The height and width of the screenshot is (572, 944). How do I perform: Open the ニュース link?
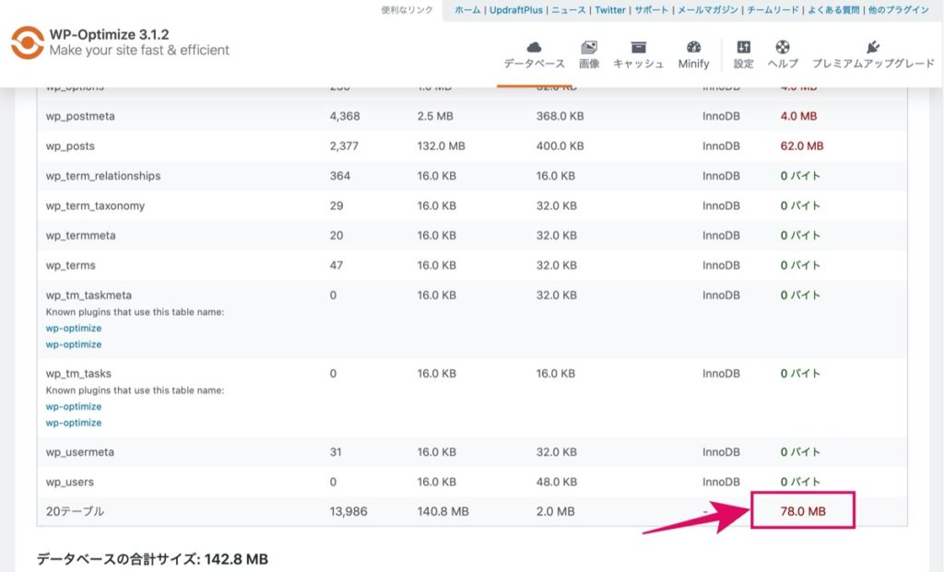569,9
